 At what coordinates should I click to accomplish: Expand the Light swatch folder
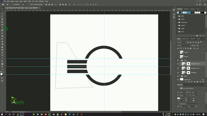(178, 29)
